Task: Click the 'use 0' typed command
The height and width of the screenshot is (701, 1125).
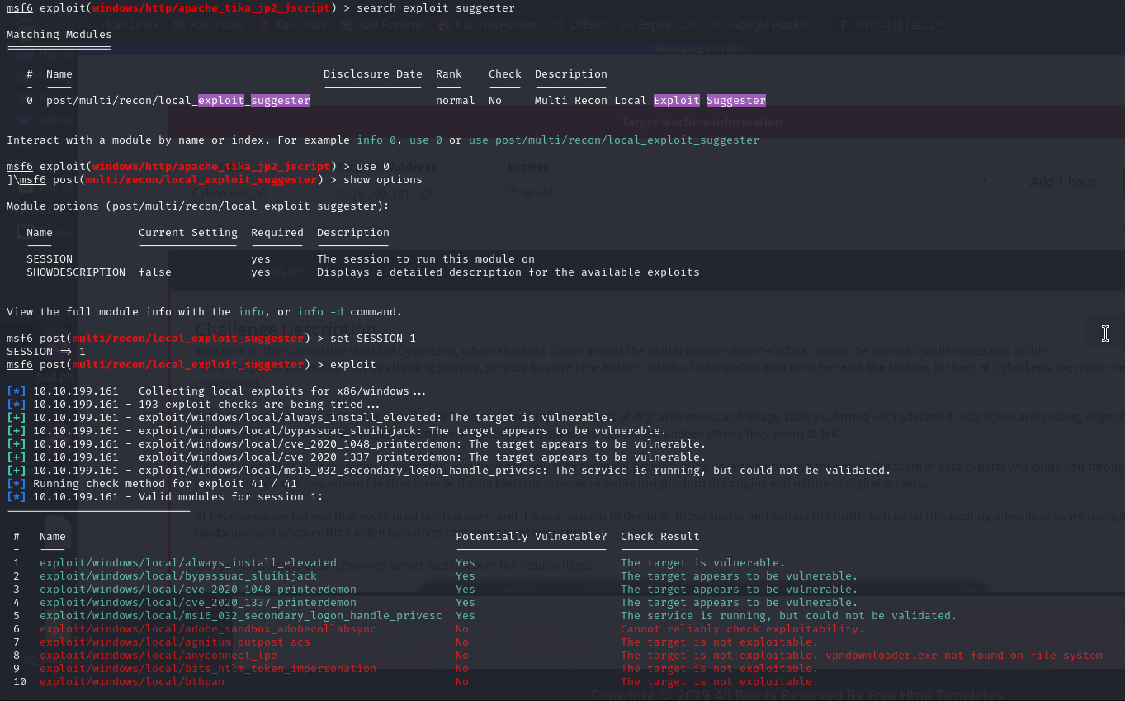Action: [x=373, y=167]
